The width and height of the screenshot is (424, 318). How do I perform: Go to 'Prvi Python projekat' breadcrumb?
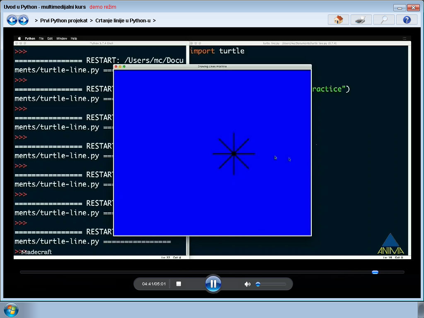coord(64,20)
